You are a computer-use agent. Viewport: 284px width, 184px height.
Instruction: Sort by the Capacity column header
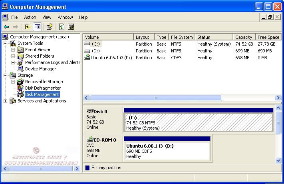244,37
